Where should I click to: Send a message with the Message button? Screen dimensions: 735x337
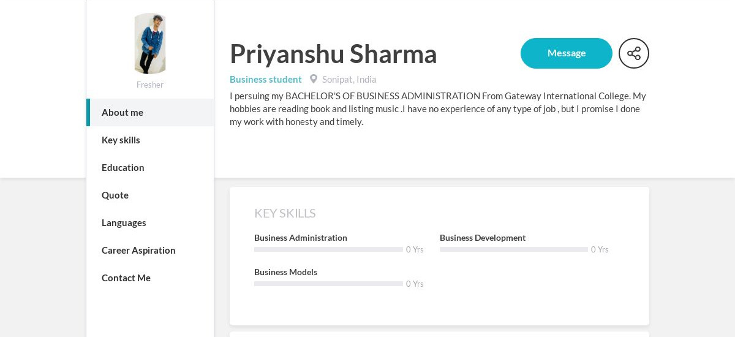pyautogui.click(x=567, y=53)
